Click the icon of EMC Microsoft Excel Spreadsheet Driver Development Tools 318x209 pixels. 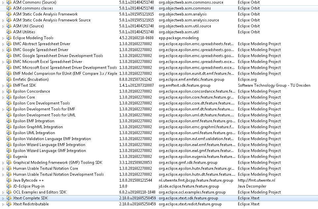click(x=9, y=68)
